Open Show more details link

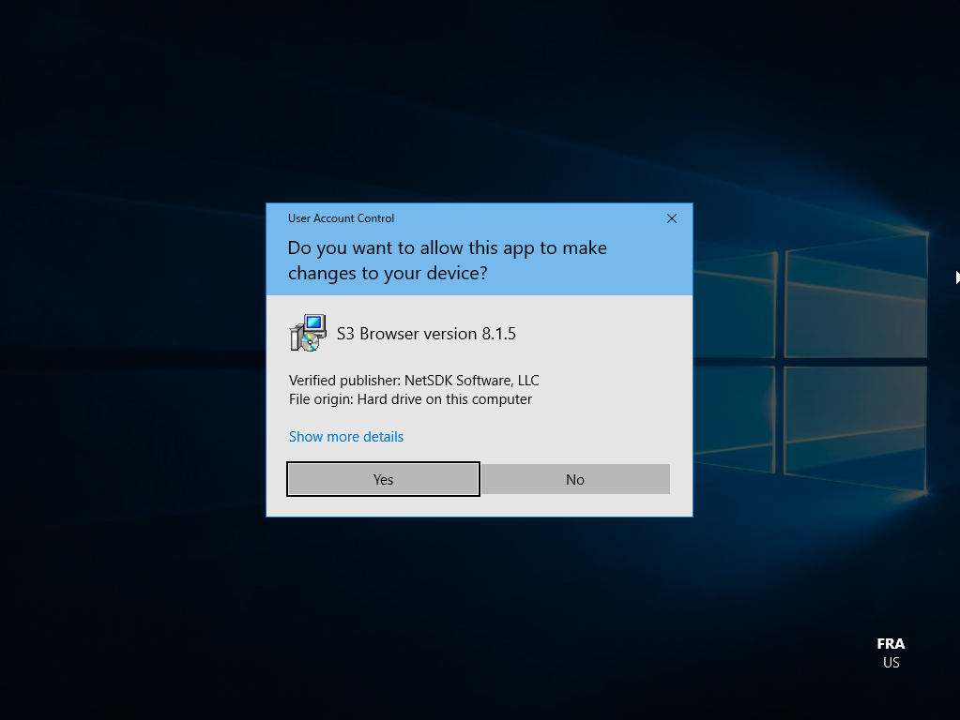pos(346,437)
